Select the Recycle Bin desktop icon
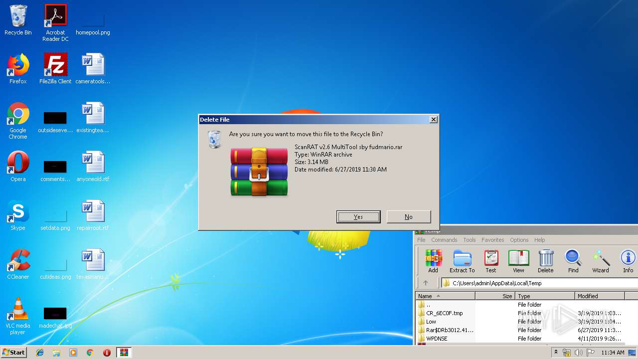The width and height of the screenshot is (638, 359). (x=18, y=20)
